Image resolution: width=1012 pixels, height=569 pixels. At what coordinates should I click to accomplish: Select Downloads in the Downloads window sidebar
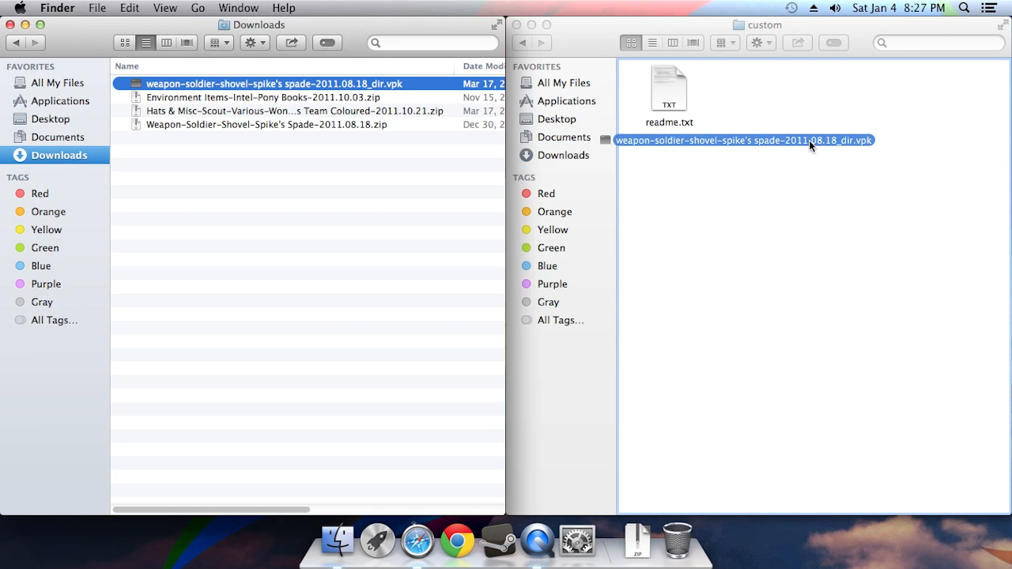point(55,155)
